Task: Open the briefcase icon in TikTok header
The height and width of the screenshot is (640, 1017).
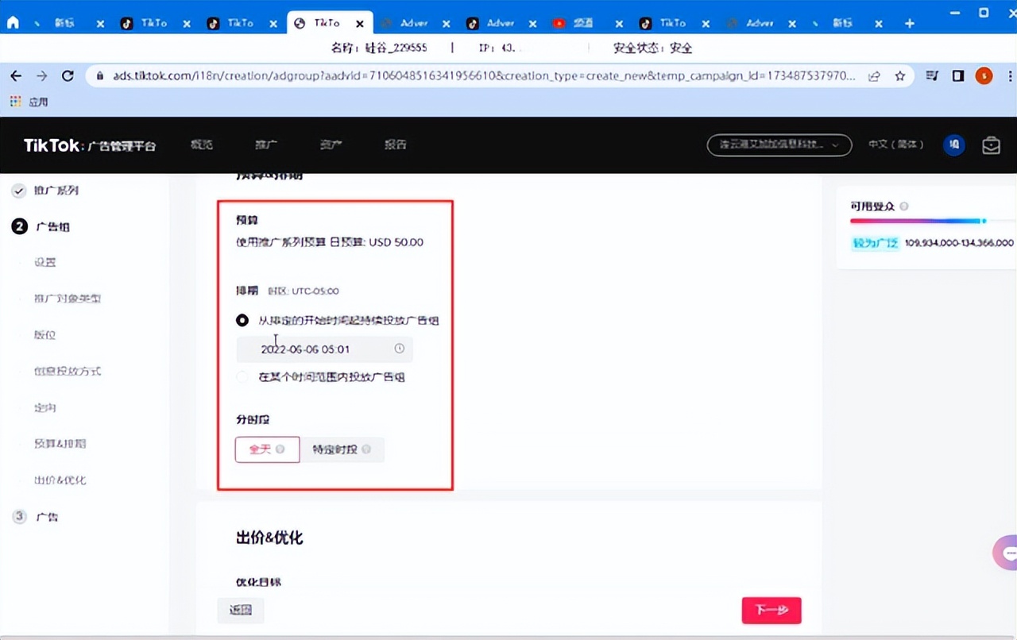Action: click(x=991, y=145)
